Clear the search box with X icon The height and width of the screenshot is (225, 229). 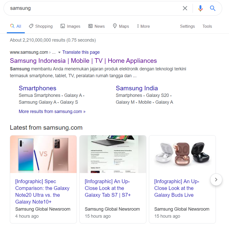coord(185,8)
